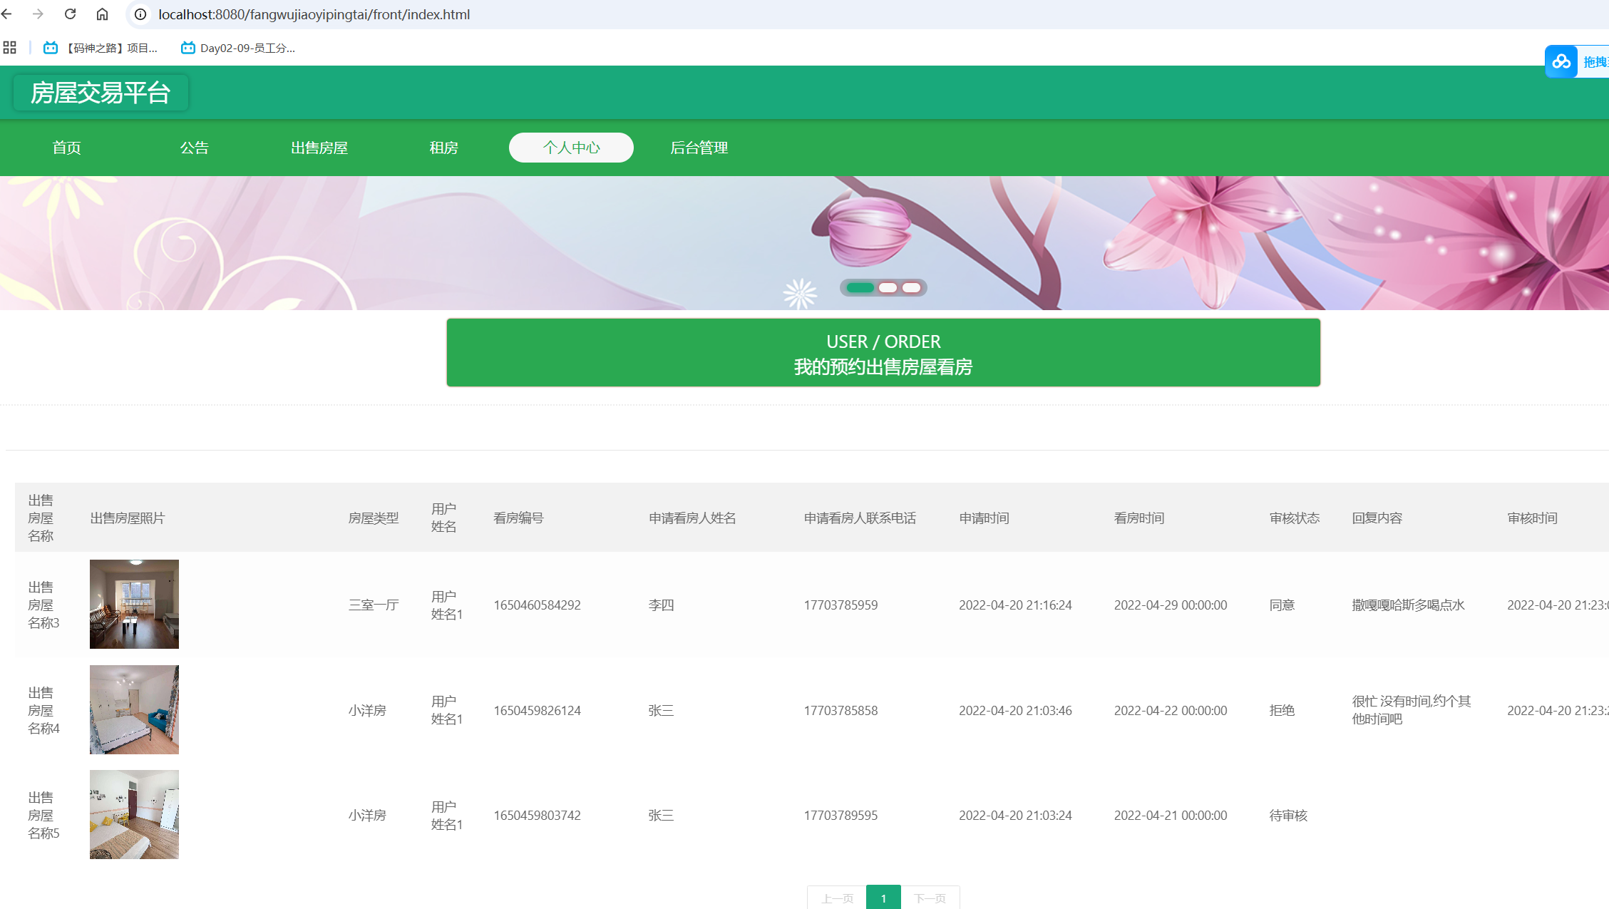
Task: Click viewing number 1650459826124
Action: tap(538, 710)
